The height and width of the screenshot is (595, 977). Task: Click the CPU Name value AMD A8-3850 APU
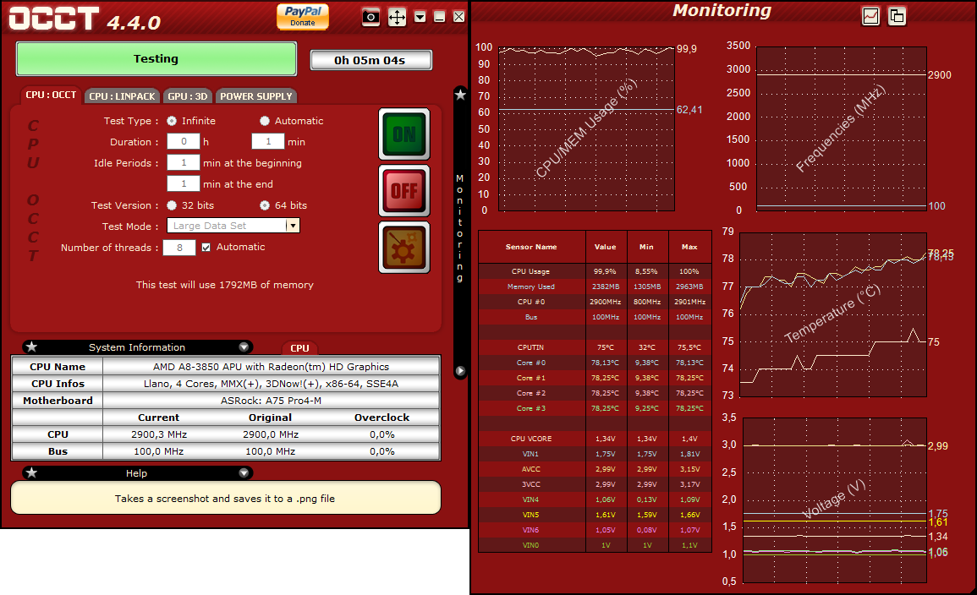(271, 367)
